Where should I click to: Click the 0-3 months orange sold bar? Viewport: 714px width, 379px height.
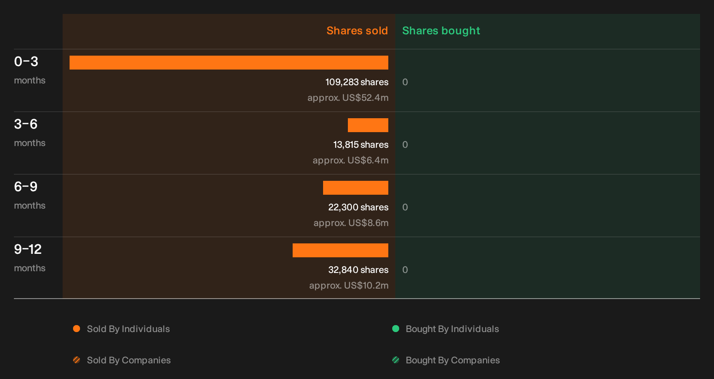point(229,63)
